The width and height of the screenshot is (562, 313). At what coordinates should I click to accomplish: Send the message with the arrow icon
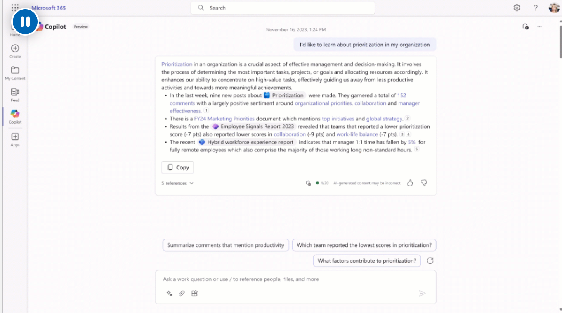422,293
